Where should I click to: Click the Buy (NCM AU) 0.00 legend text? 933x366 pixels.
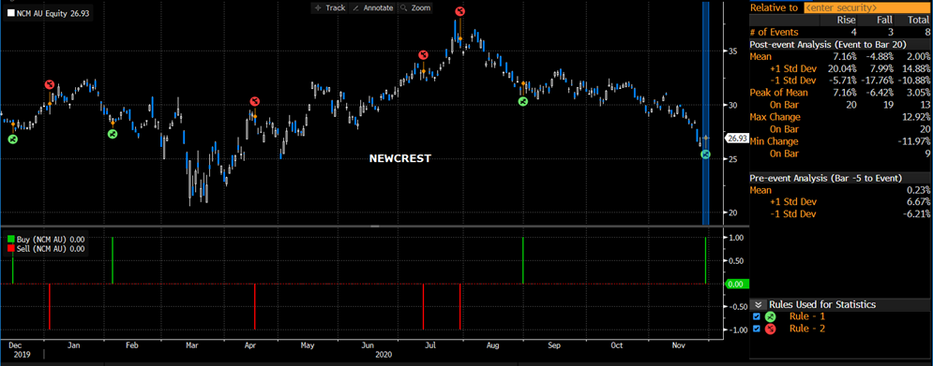[x=50, y=240]
